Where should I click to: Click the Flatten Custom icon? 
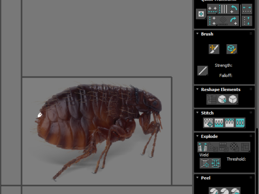pos(245,147)
